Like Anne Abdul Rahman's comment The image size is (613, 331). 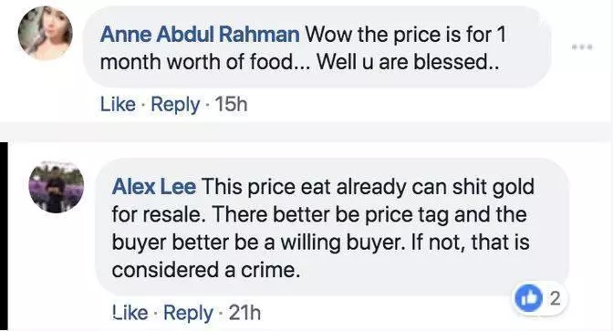pos(118,104)
